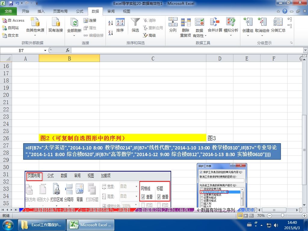Open the Connections (连接) command

click(90, 20)
